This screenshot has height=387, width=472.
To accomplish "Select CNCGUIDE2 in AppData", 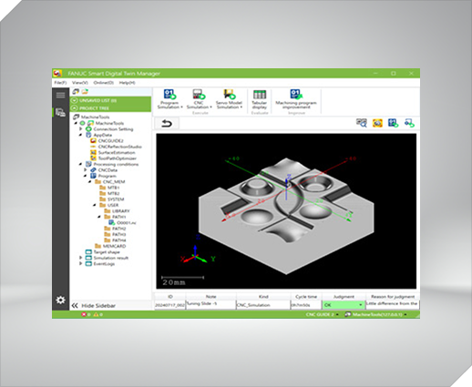I will [110, 141].
